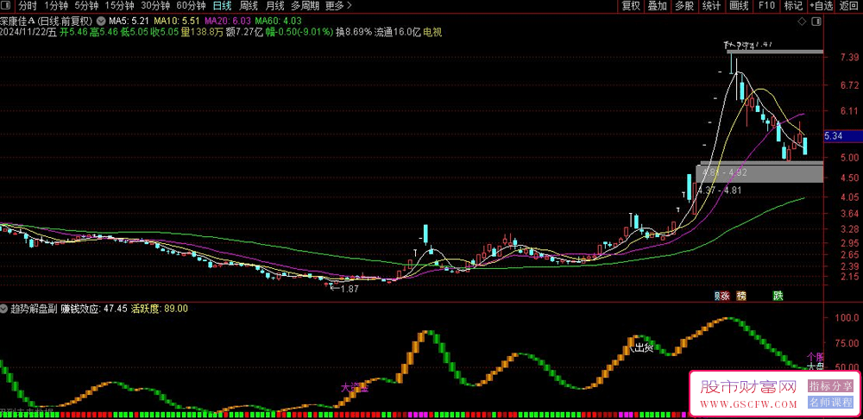Click the 涨 marker below the chart

(724, 296)
